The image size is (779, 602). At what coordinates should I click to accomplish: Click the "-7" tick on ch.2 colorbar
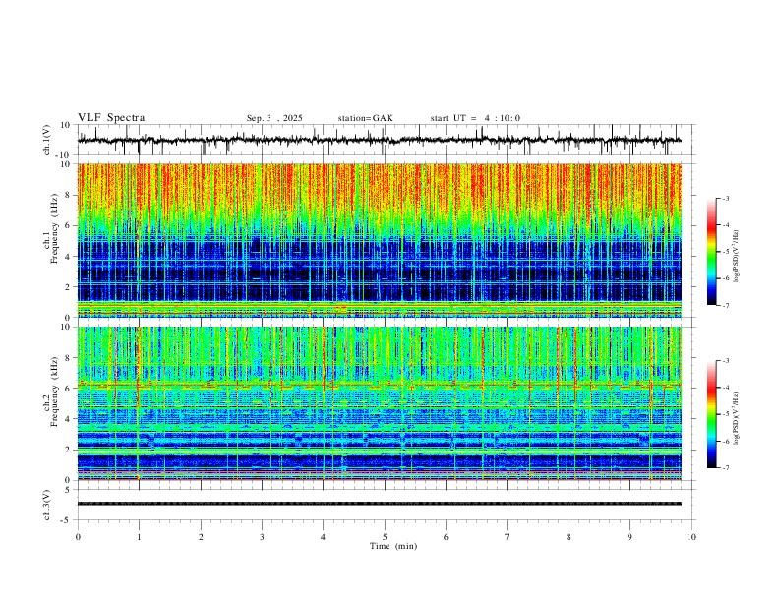pos(725,468)
